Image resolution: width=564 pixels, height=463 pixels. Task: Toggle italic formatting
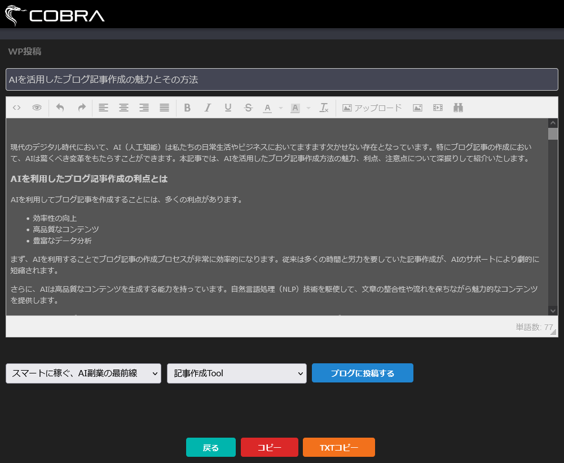click(208, 108)
